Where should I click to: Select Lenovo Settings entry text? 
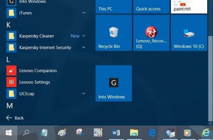point(35,82)
